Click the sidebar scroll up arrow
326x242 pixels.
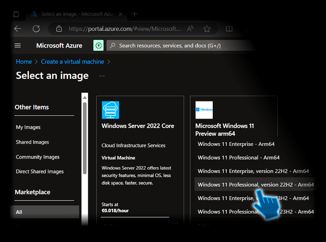pyautogui.click(x=85, y=97)
